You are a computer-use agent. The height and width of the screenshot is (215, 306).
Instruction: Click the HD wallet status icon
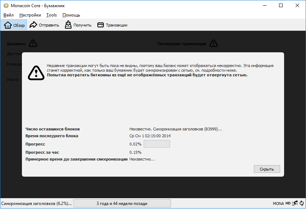[x=288, y=203]
